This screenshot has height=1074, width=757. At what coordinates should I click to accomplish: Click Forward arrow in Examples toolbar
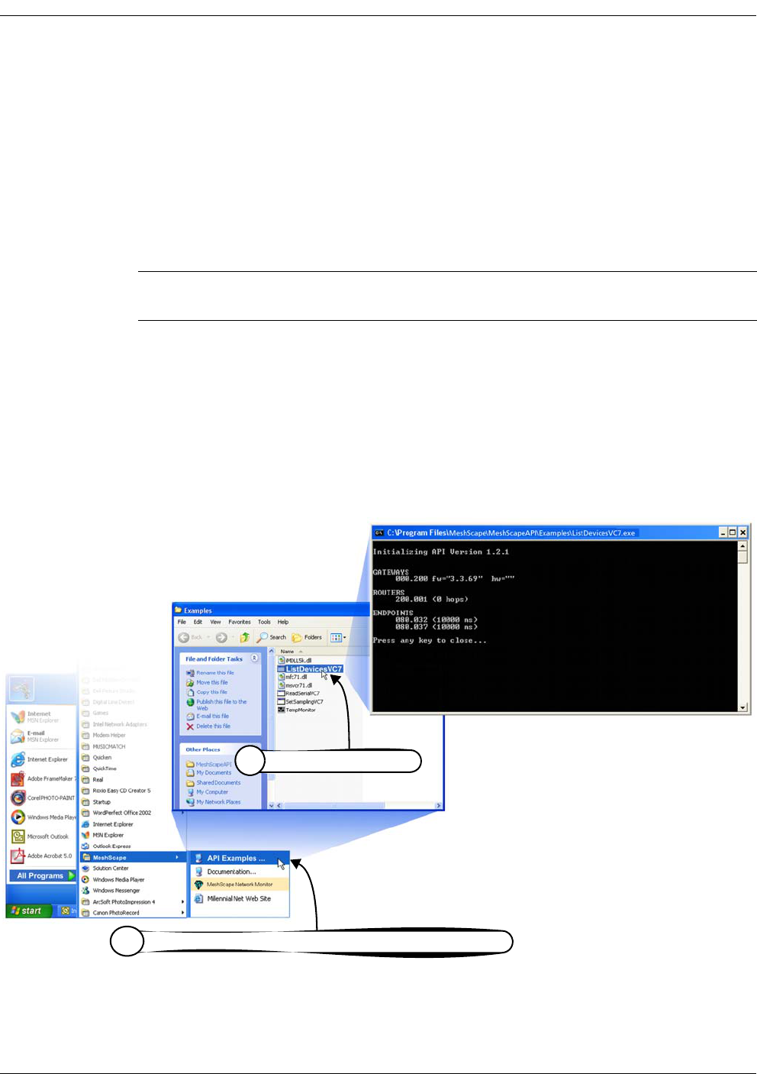[221, 637]
